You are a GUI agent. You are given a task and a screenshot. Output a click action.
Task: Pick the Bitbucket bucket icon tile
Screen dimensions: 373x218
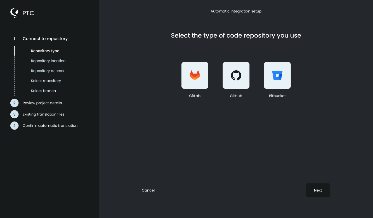[x=277, y=75]
